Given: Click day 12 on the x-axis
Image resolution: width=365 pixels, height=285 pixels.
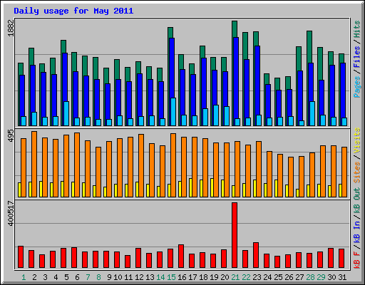Looking at the screenshot, I should pyautogui.click(x=139, y=277).
